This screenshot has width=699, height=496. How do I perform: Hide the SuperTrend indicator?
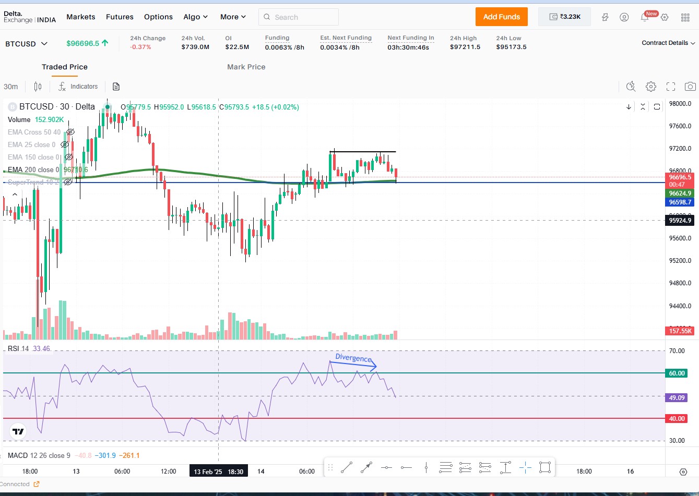point(68,183)
